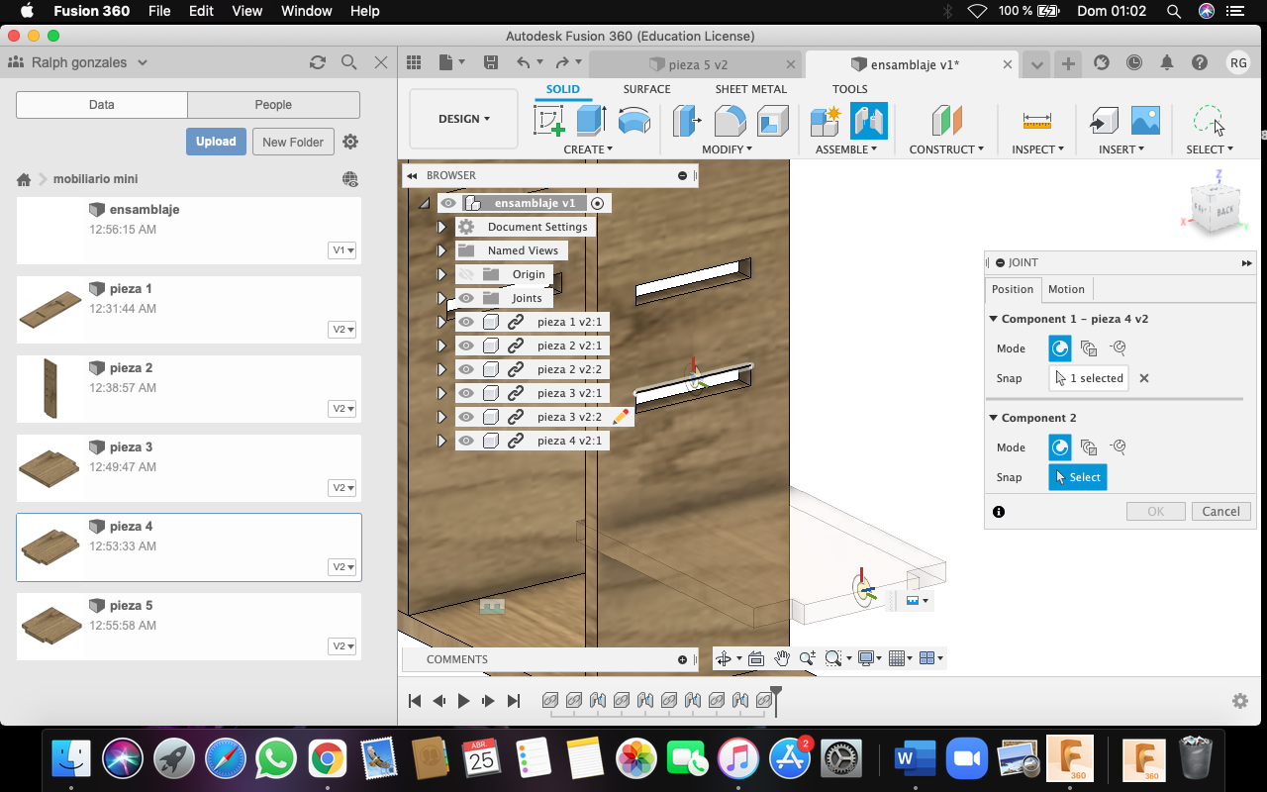Switch to the Motion tab in Joint panel

pos(1066,289)
